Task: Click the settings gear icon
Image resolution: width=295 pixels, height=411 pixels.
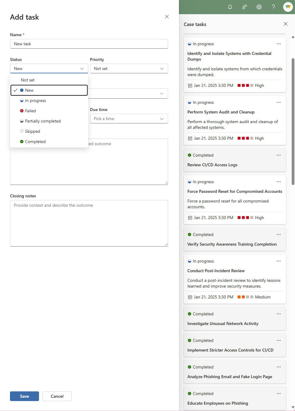Action: click(259, 7)
